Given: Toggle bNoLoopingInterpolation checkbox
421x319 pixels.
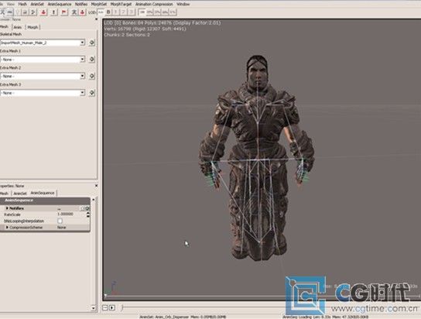Looking at the screenshot, I should pyautogui.click(x=60, y=221).
